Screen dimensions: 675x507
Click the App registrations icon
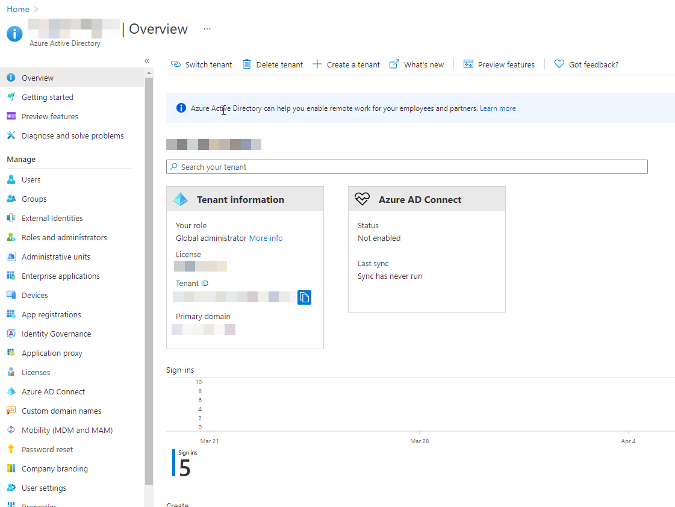(11, 314)
